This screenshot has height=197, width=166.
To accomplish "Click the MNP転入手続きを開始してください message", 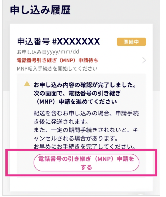I will pyautogui.click(x=57, y=69).
